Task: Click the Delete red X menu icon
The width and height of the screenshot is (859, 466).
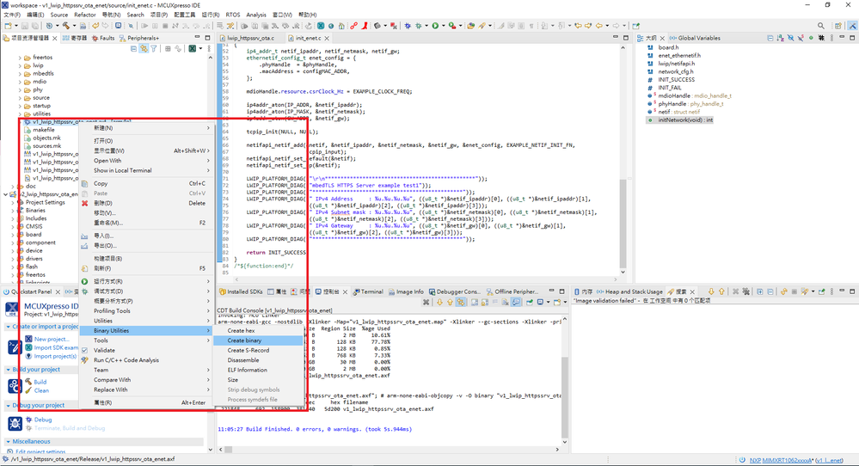Action: pyautogui.click(x=84, y=203)
